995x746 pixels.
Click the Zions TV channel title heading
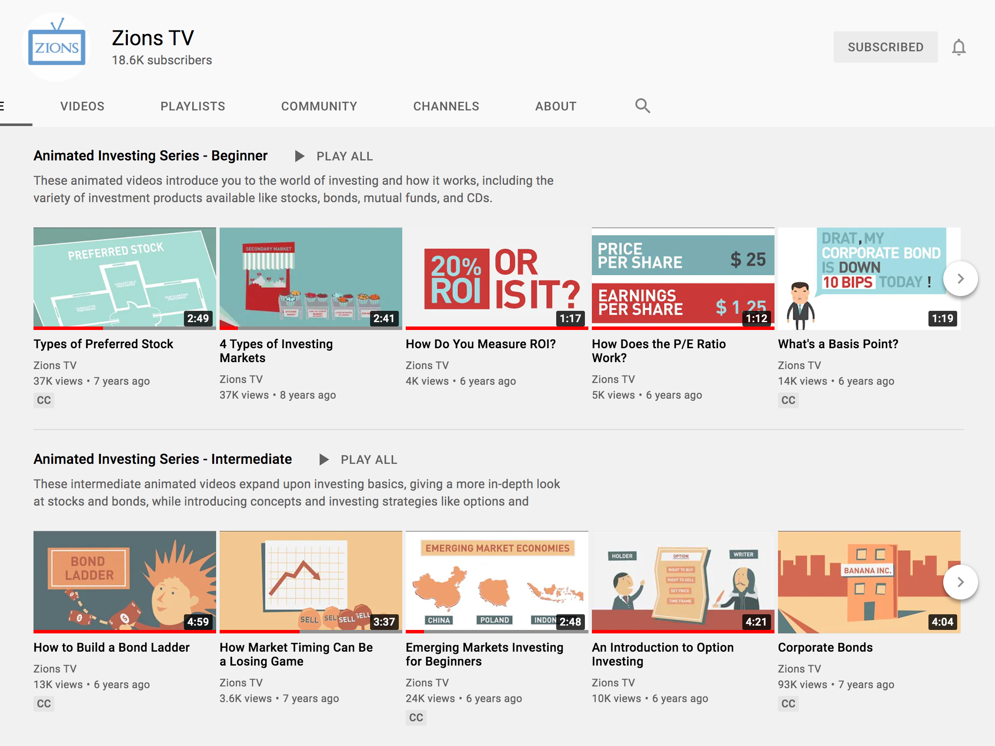(x=153, y=38)
